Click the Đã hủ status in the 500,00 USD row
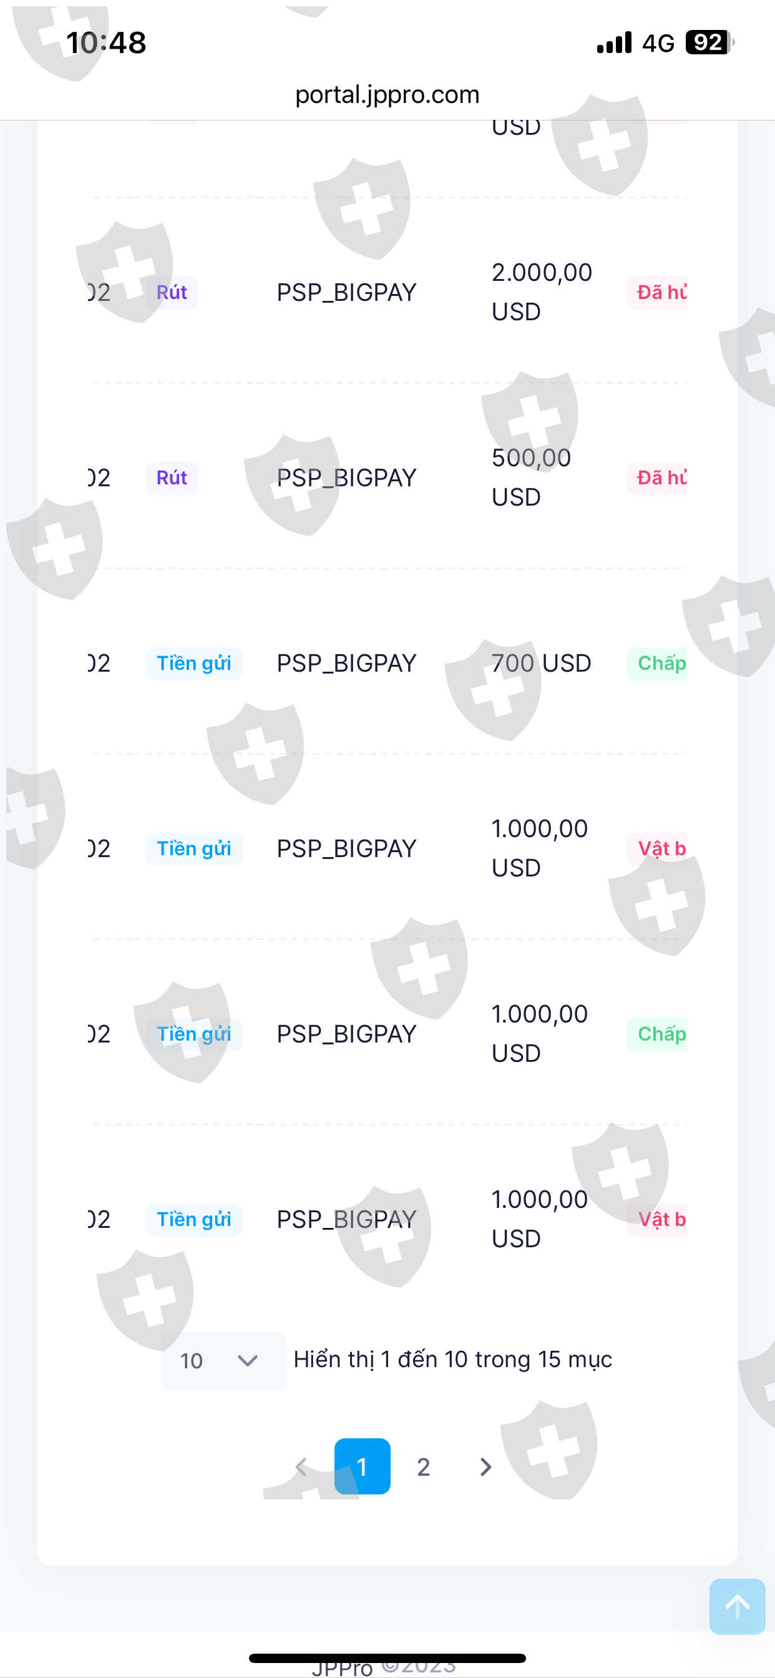This screenshot has width=775, height=1678. tap(659, 478)
